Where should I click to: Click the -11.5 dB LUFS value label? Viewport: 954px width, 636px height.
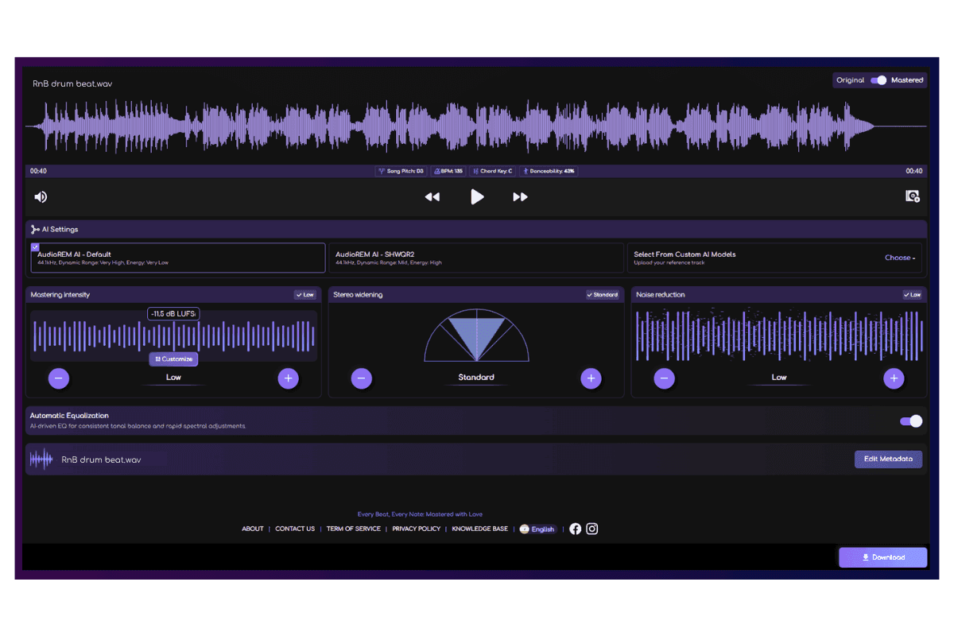(173, 314)
